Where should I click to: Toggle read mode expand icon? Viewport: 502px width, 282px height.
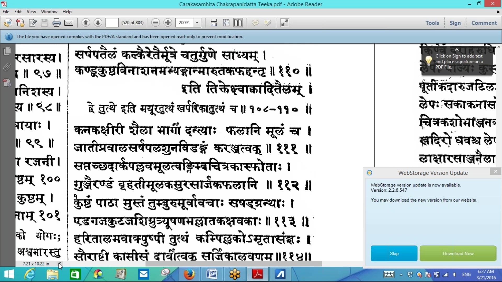tap(284, 23)
